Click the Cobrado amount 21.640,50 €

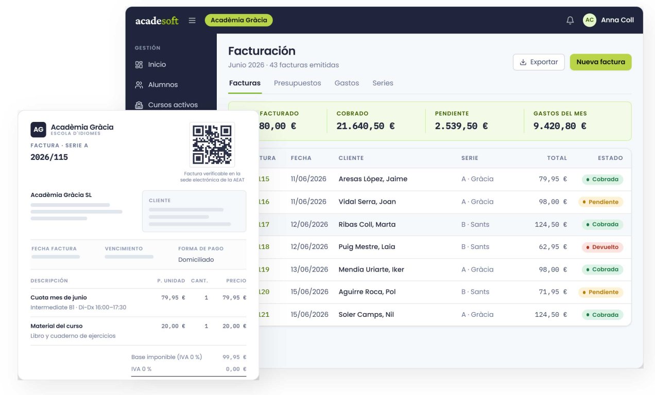366,126
